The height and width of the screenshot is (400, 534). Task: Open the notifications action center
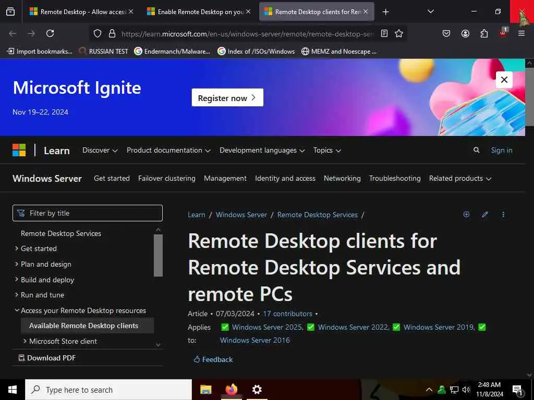(518, 391)
